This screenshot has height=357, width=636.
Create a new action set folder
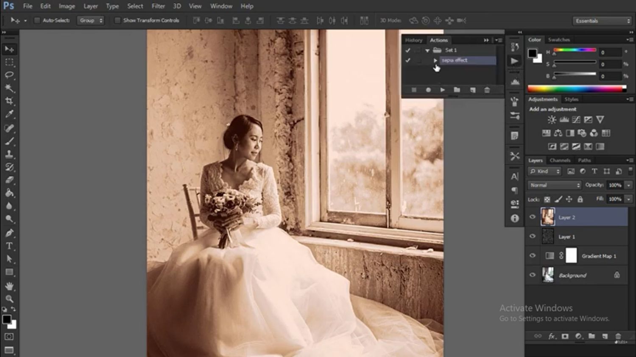tap(457, 90)
